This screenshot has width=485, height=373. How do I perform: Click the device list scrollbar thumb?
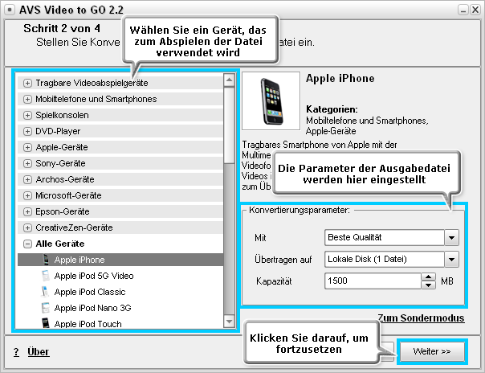229,125
